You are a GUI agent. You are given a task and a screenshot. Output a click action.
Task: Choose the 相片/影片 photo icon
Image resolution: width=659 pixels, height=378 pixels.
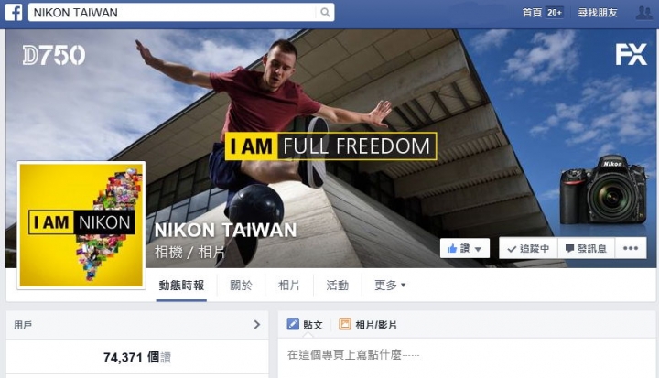(x=345, y=324)
